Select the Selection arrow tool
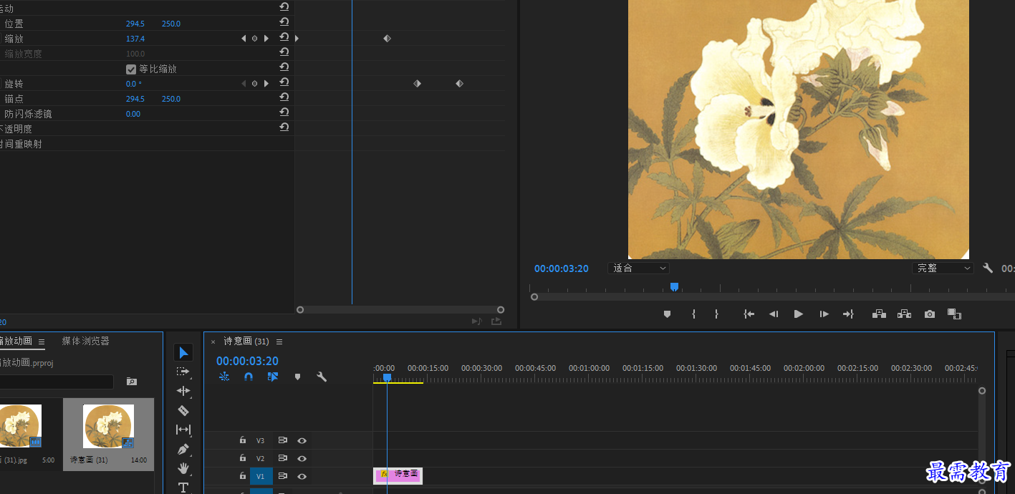The width and height of the screenshot is (1015, 494). click(x=183, y=352)
